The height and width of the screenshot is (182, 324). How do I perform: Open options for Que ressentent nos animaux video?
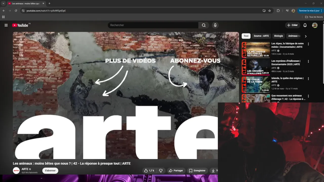coord(308,96)
